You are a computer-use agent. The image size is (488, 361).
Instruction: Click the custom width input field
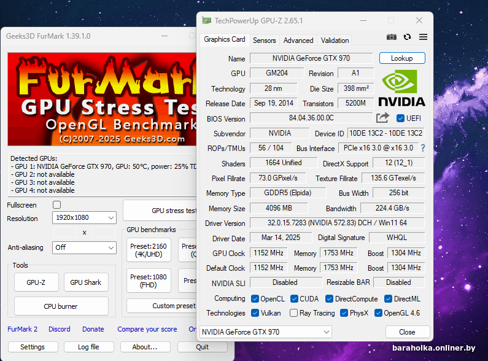pos(65,232)
